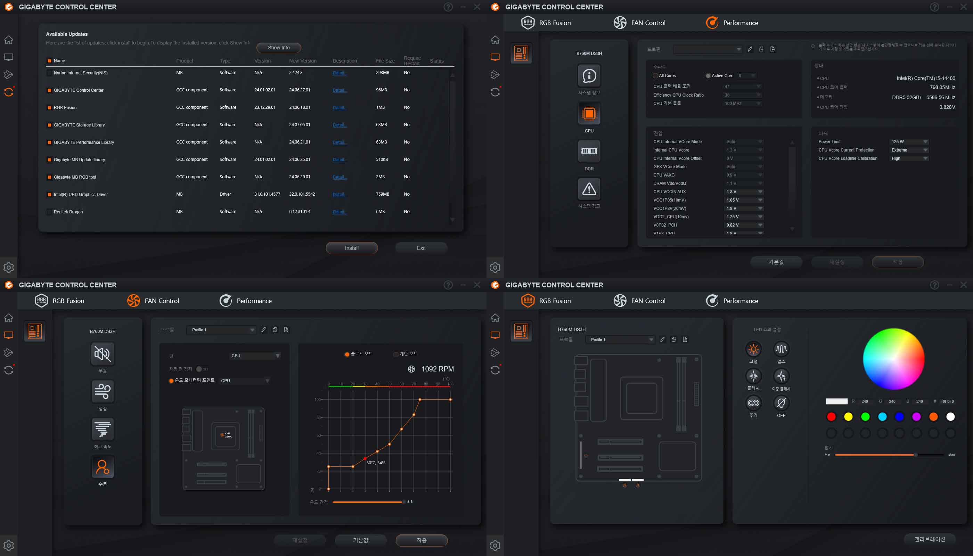Open the Profile 1 dropdown in RGB Fusion
The width and height of the screenshot is (973, 556).
point(621,340)
